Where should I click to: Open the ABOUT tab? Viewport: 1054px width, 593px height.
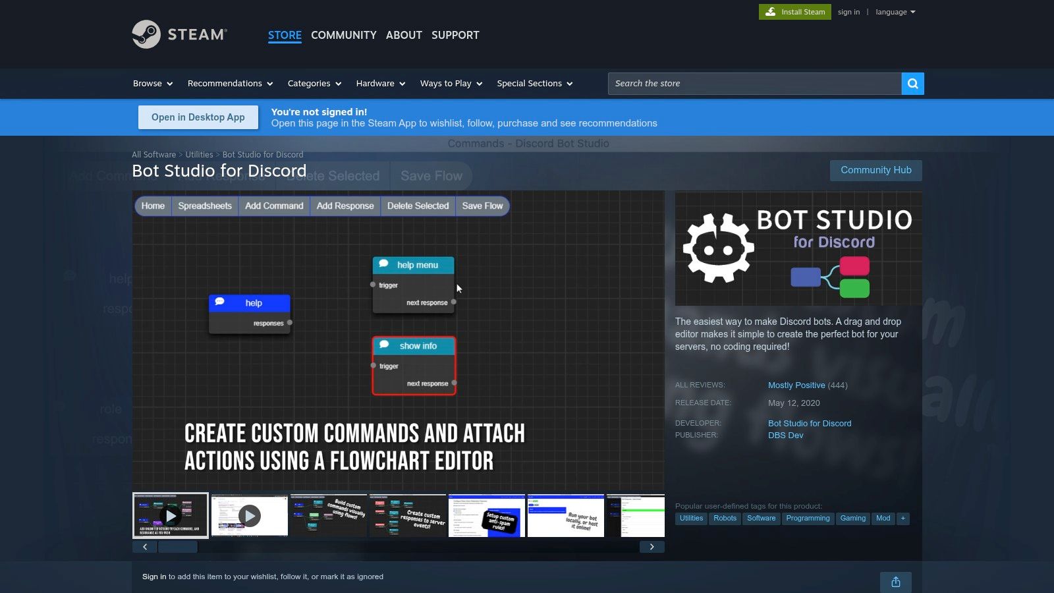[404, 35]
